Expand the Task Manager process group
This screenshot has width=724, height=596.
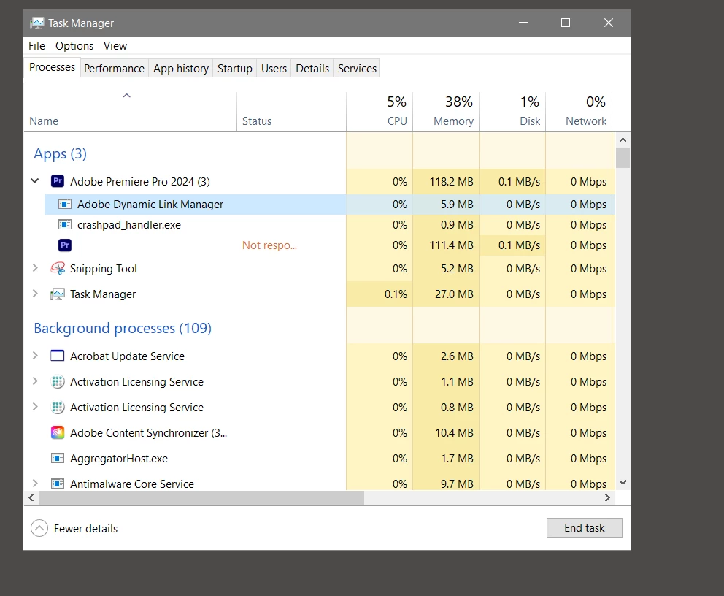click(x=35, y=293)
